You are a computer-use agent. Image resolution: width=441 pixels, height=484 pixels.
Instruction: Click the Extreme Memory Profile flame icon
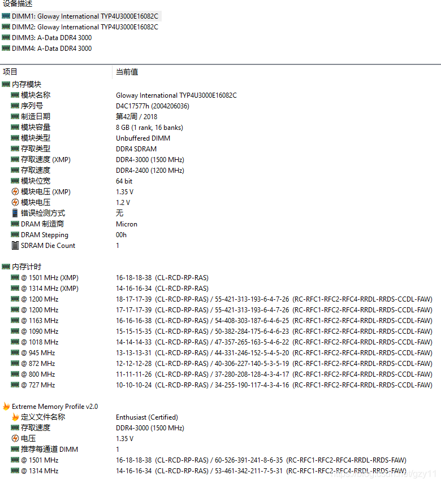click(6, 407)
